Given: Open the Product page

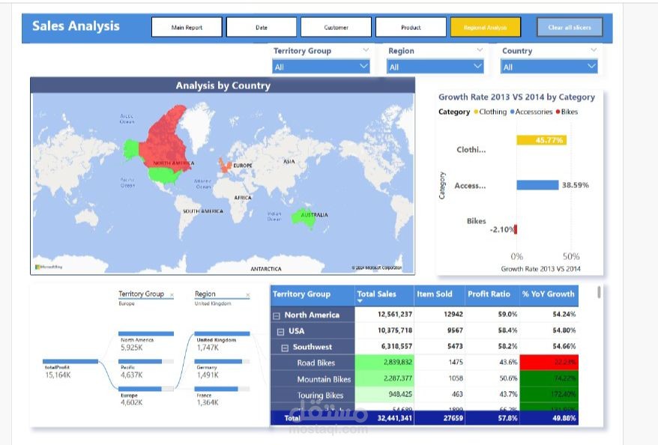Looking at the screenshot, I should [411, 27].
